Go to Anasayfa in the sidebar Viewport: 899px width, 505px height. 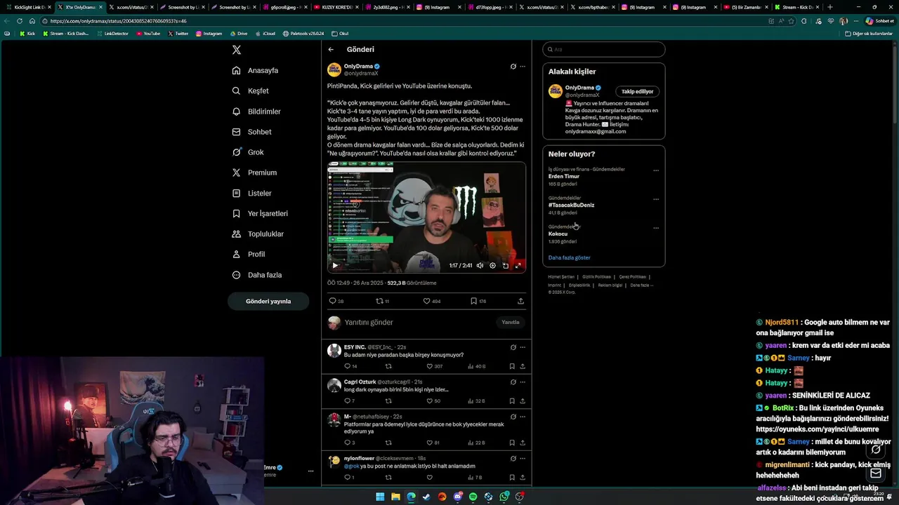[255, 71]
